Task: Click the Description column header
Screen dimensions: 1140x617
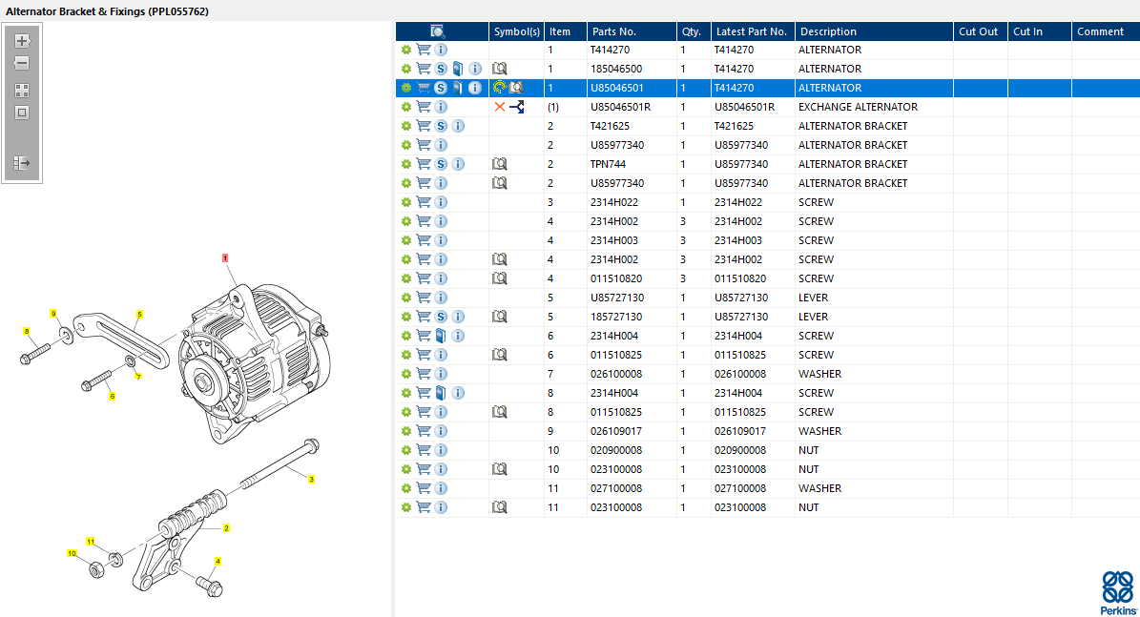Action: point(827,31)
